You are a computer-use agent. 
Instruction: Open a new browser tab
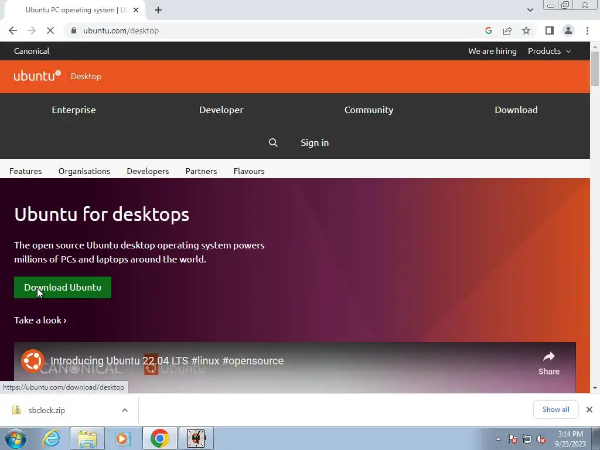click(x=158, y=11)
